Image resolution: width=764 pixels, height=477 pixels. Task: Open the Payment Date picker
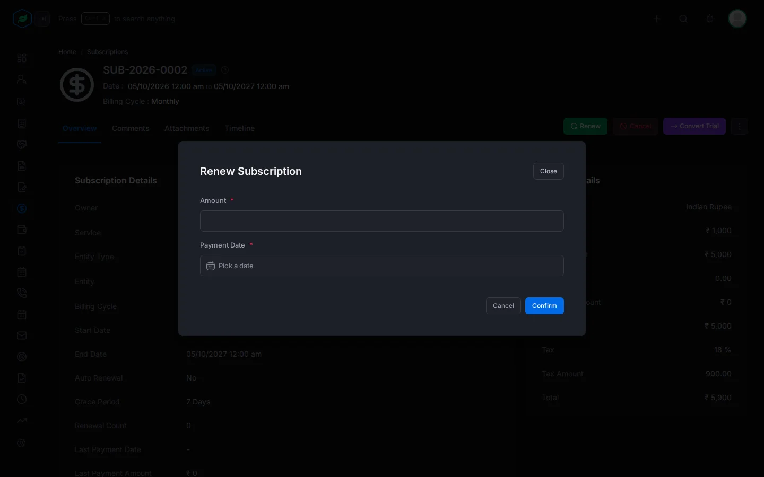pyautogui.click(x=382, y=266)
